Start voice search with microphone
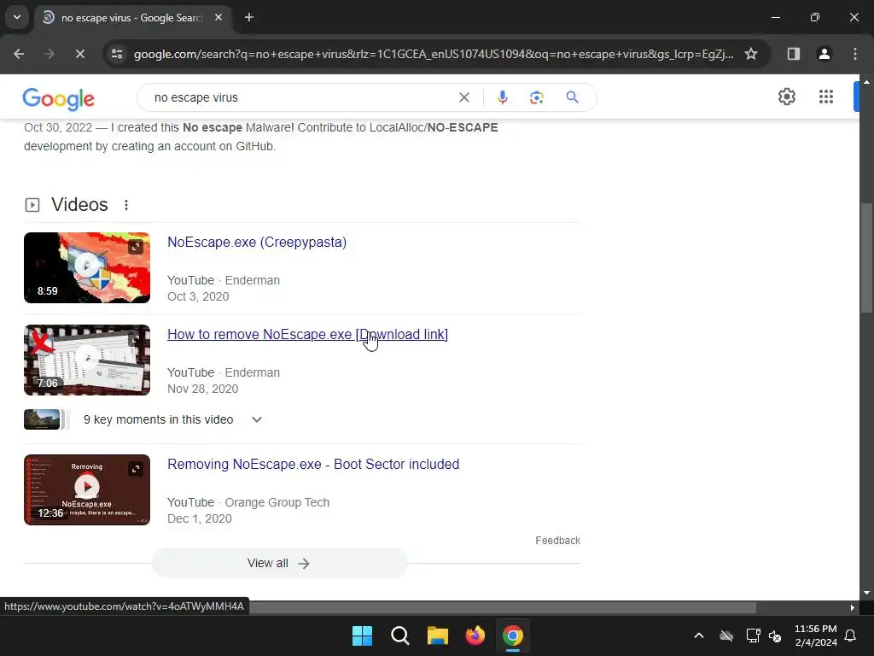874x656 pixels. 502,97
